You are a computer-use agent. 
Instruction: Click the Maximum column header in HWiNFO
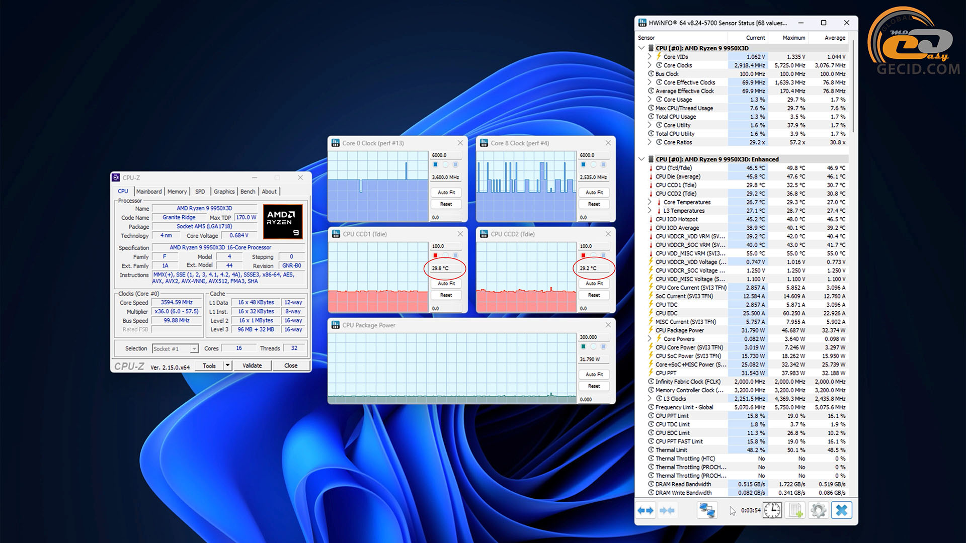pos(793,38)
